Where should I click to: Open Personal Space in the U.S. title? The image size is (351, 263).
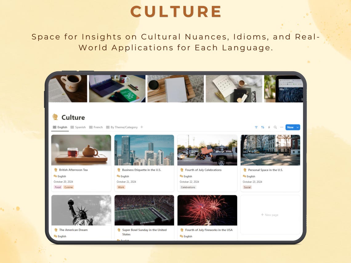(265, 170)
